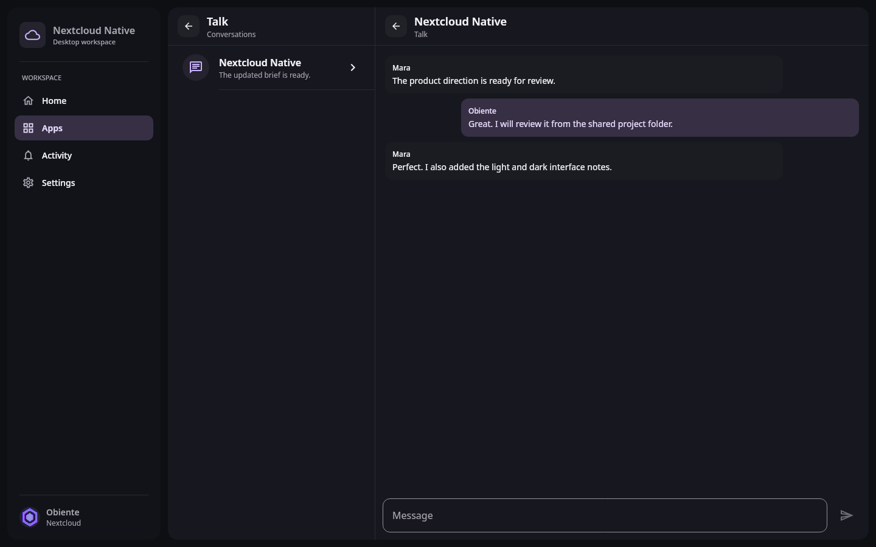Click Mara's message about light and dark interface notes
This screenshot has width=876, height=547.
[583, 160]
